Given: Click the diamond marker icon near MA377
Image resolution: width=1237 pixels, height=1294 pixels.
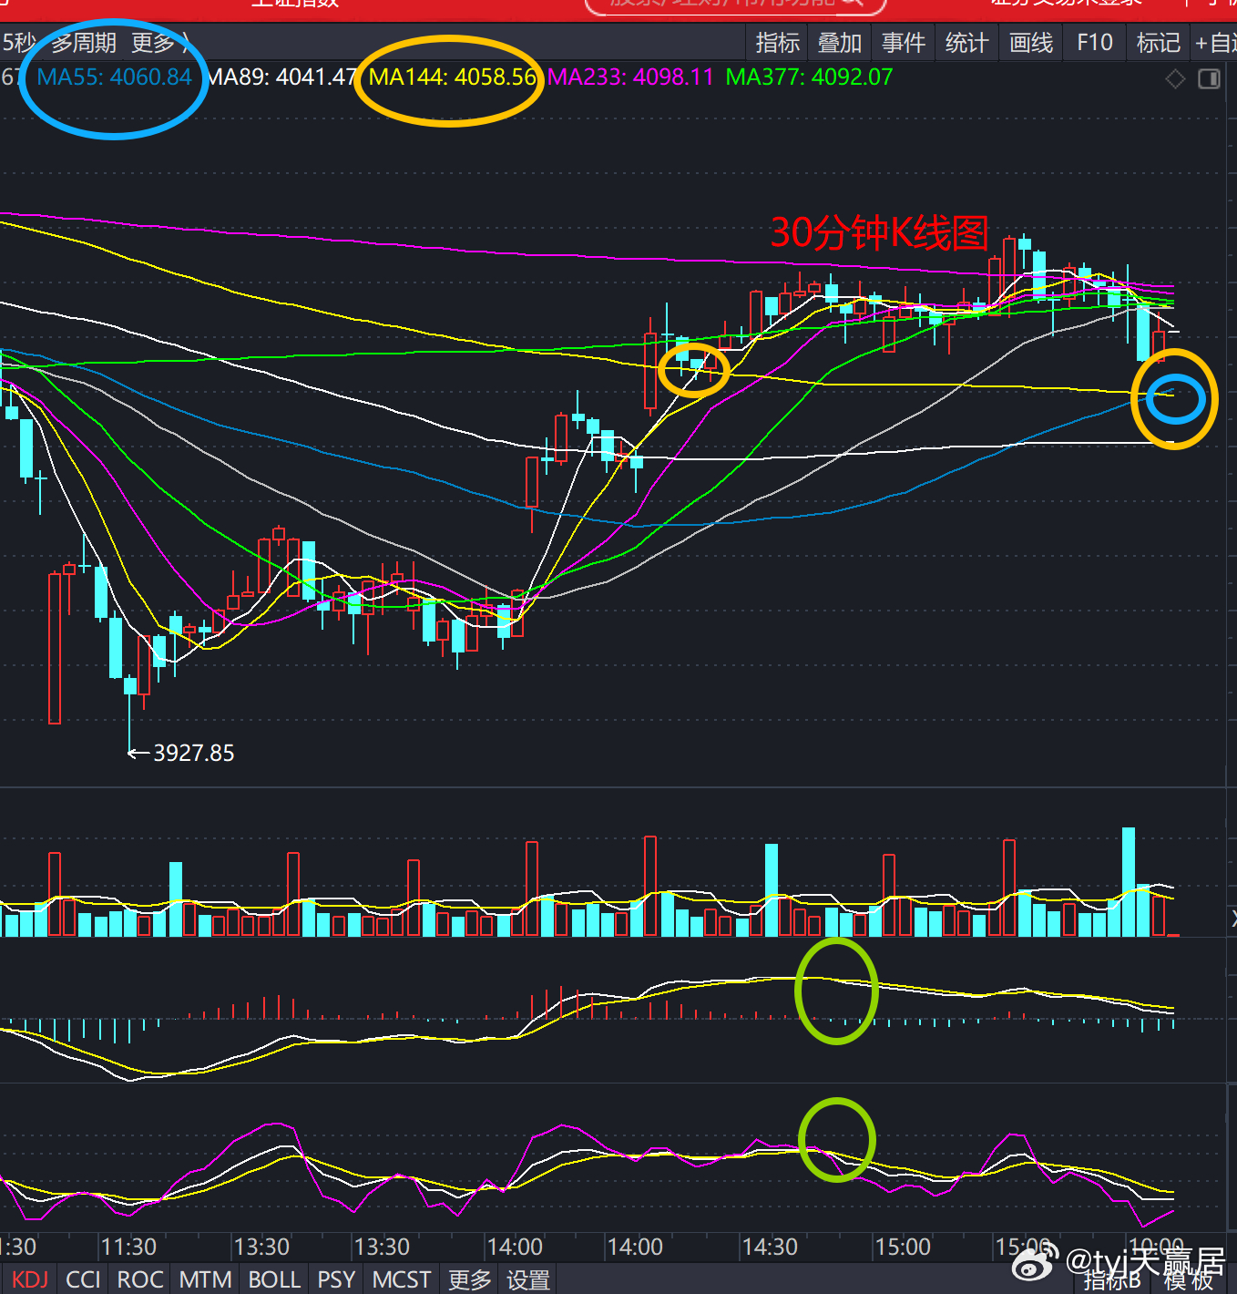Looking at the screenshot, I should pos(1175,79).
